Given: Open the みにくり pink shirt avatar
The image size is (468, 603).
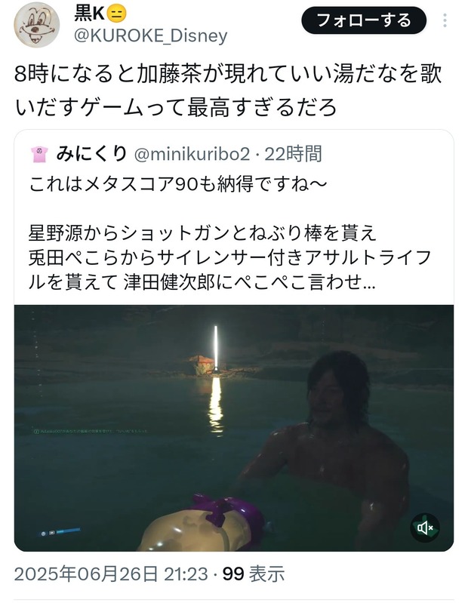Looking at the screenshot, I should [x=39, y=155].
